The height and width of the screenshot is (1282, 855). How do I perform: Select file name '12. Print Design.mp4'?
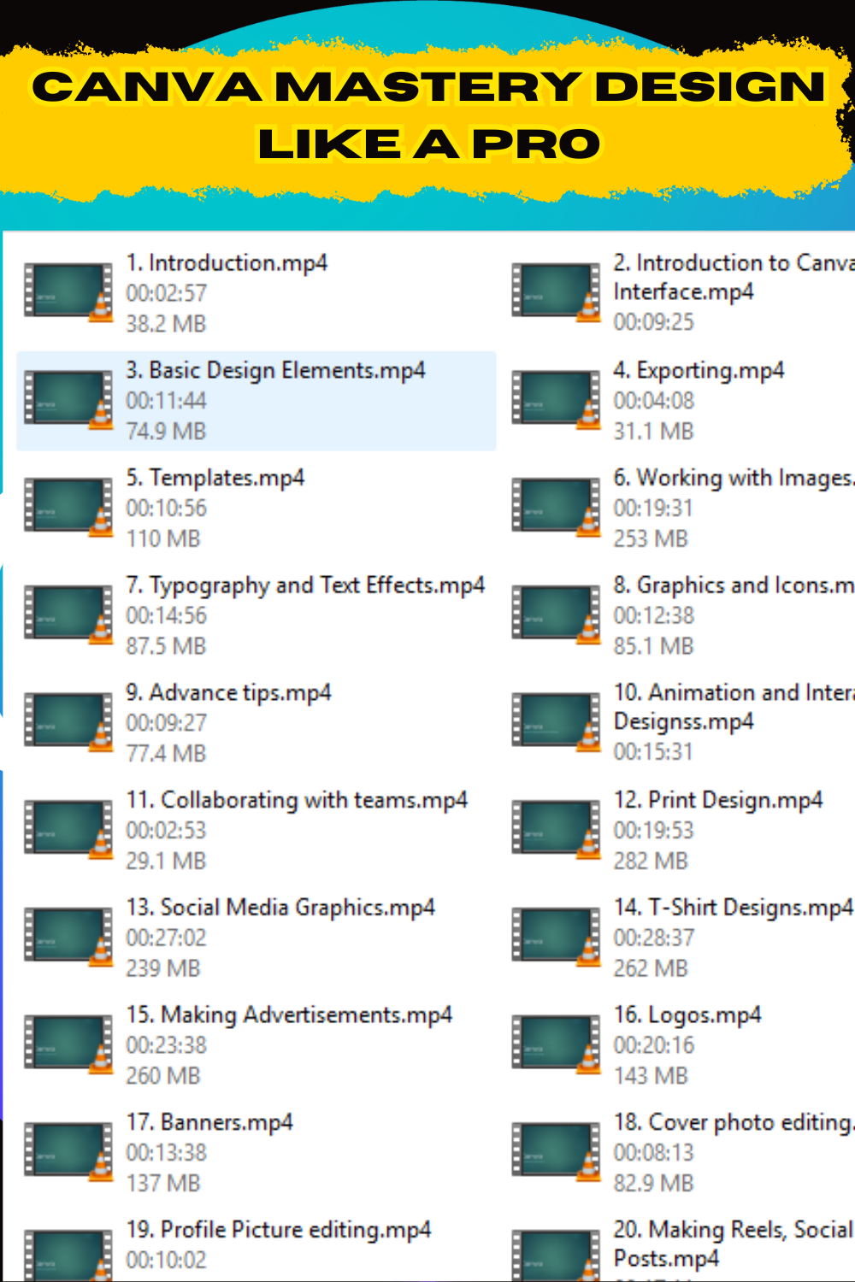pyautogui.click(x=718, y=801)
